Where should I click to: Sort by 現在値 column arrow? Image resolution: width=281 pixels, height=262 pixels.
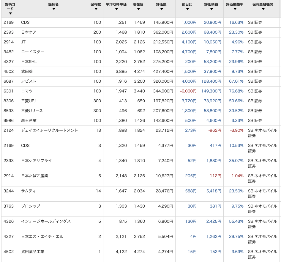point(138,9)
